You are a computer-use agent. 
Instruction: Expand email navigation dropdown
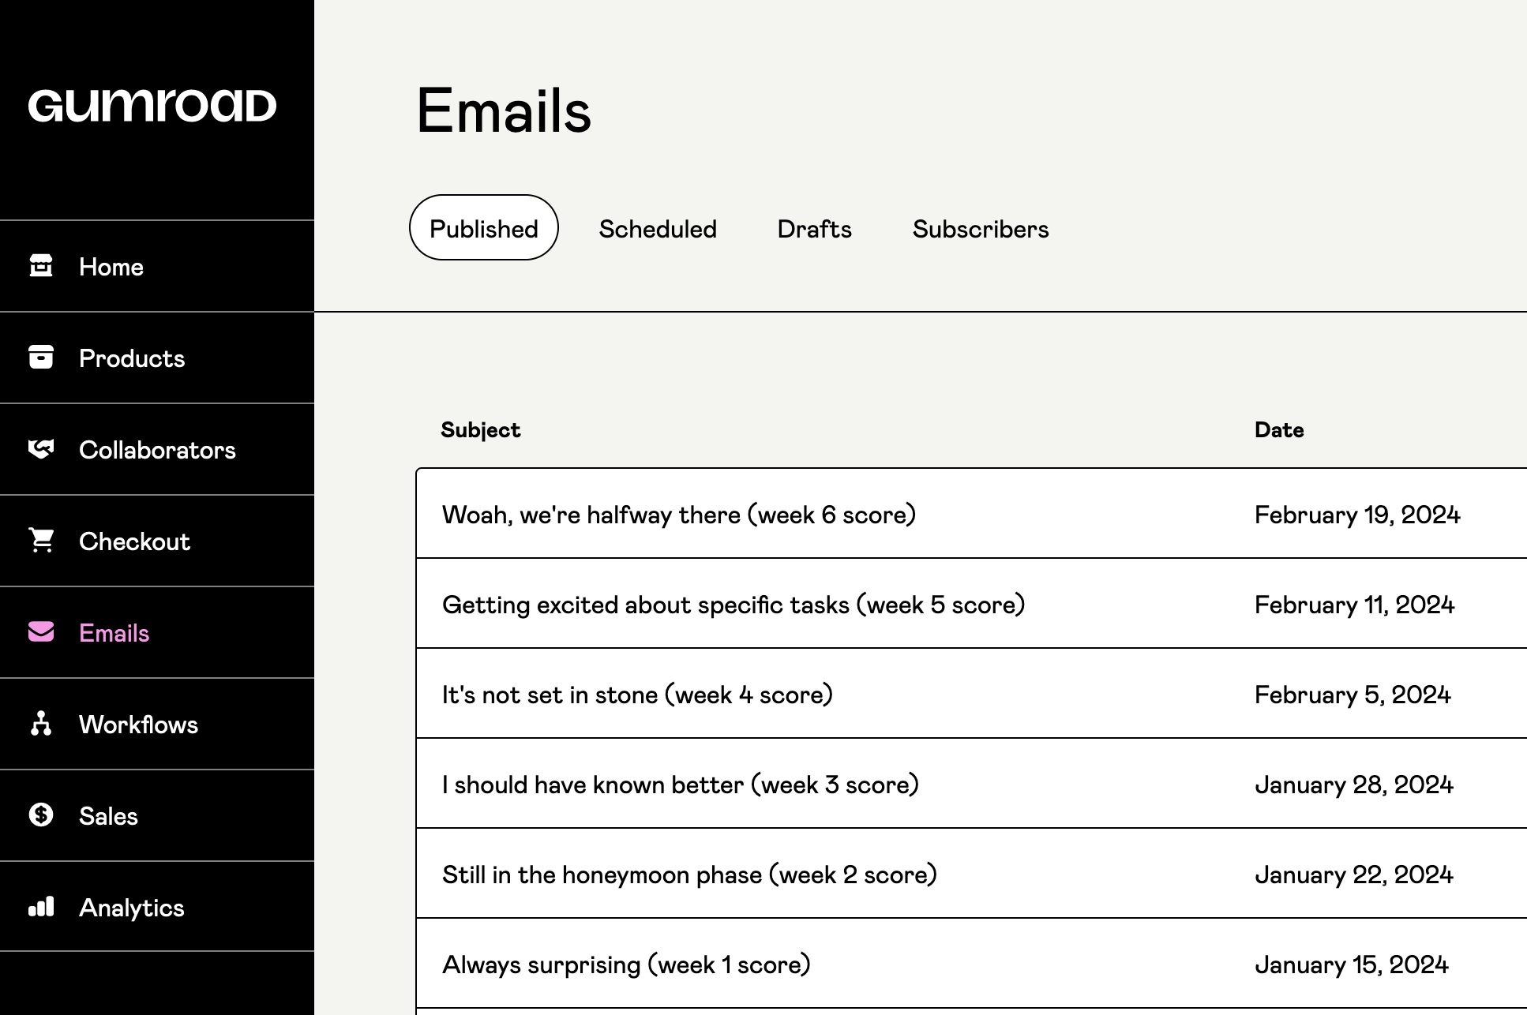(113, 632)
